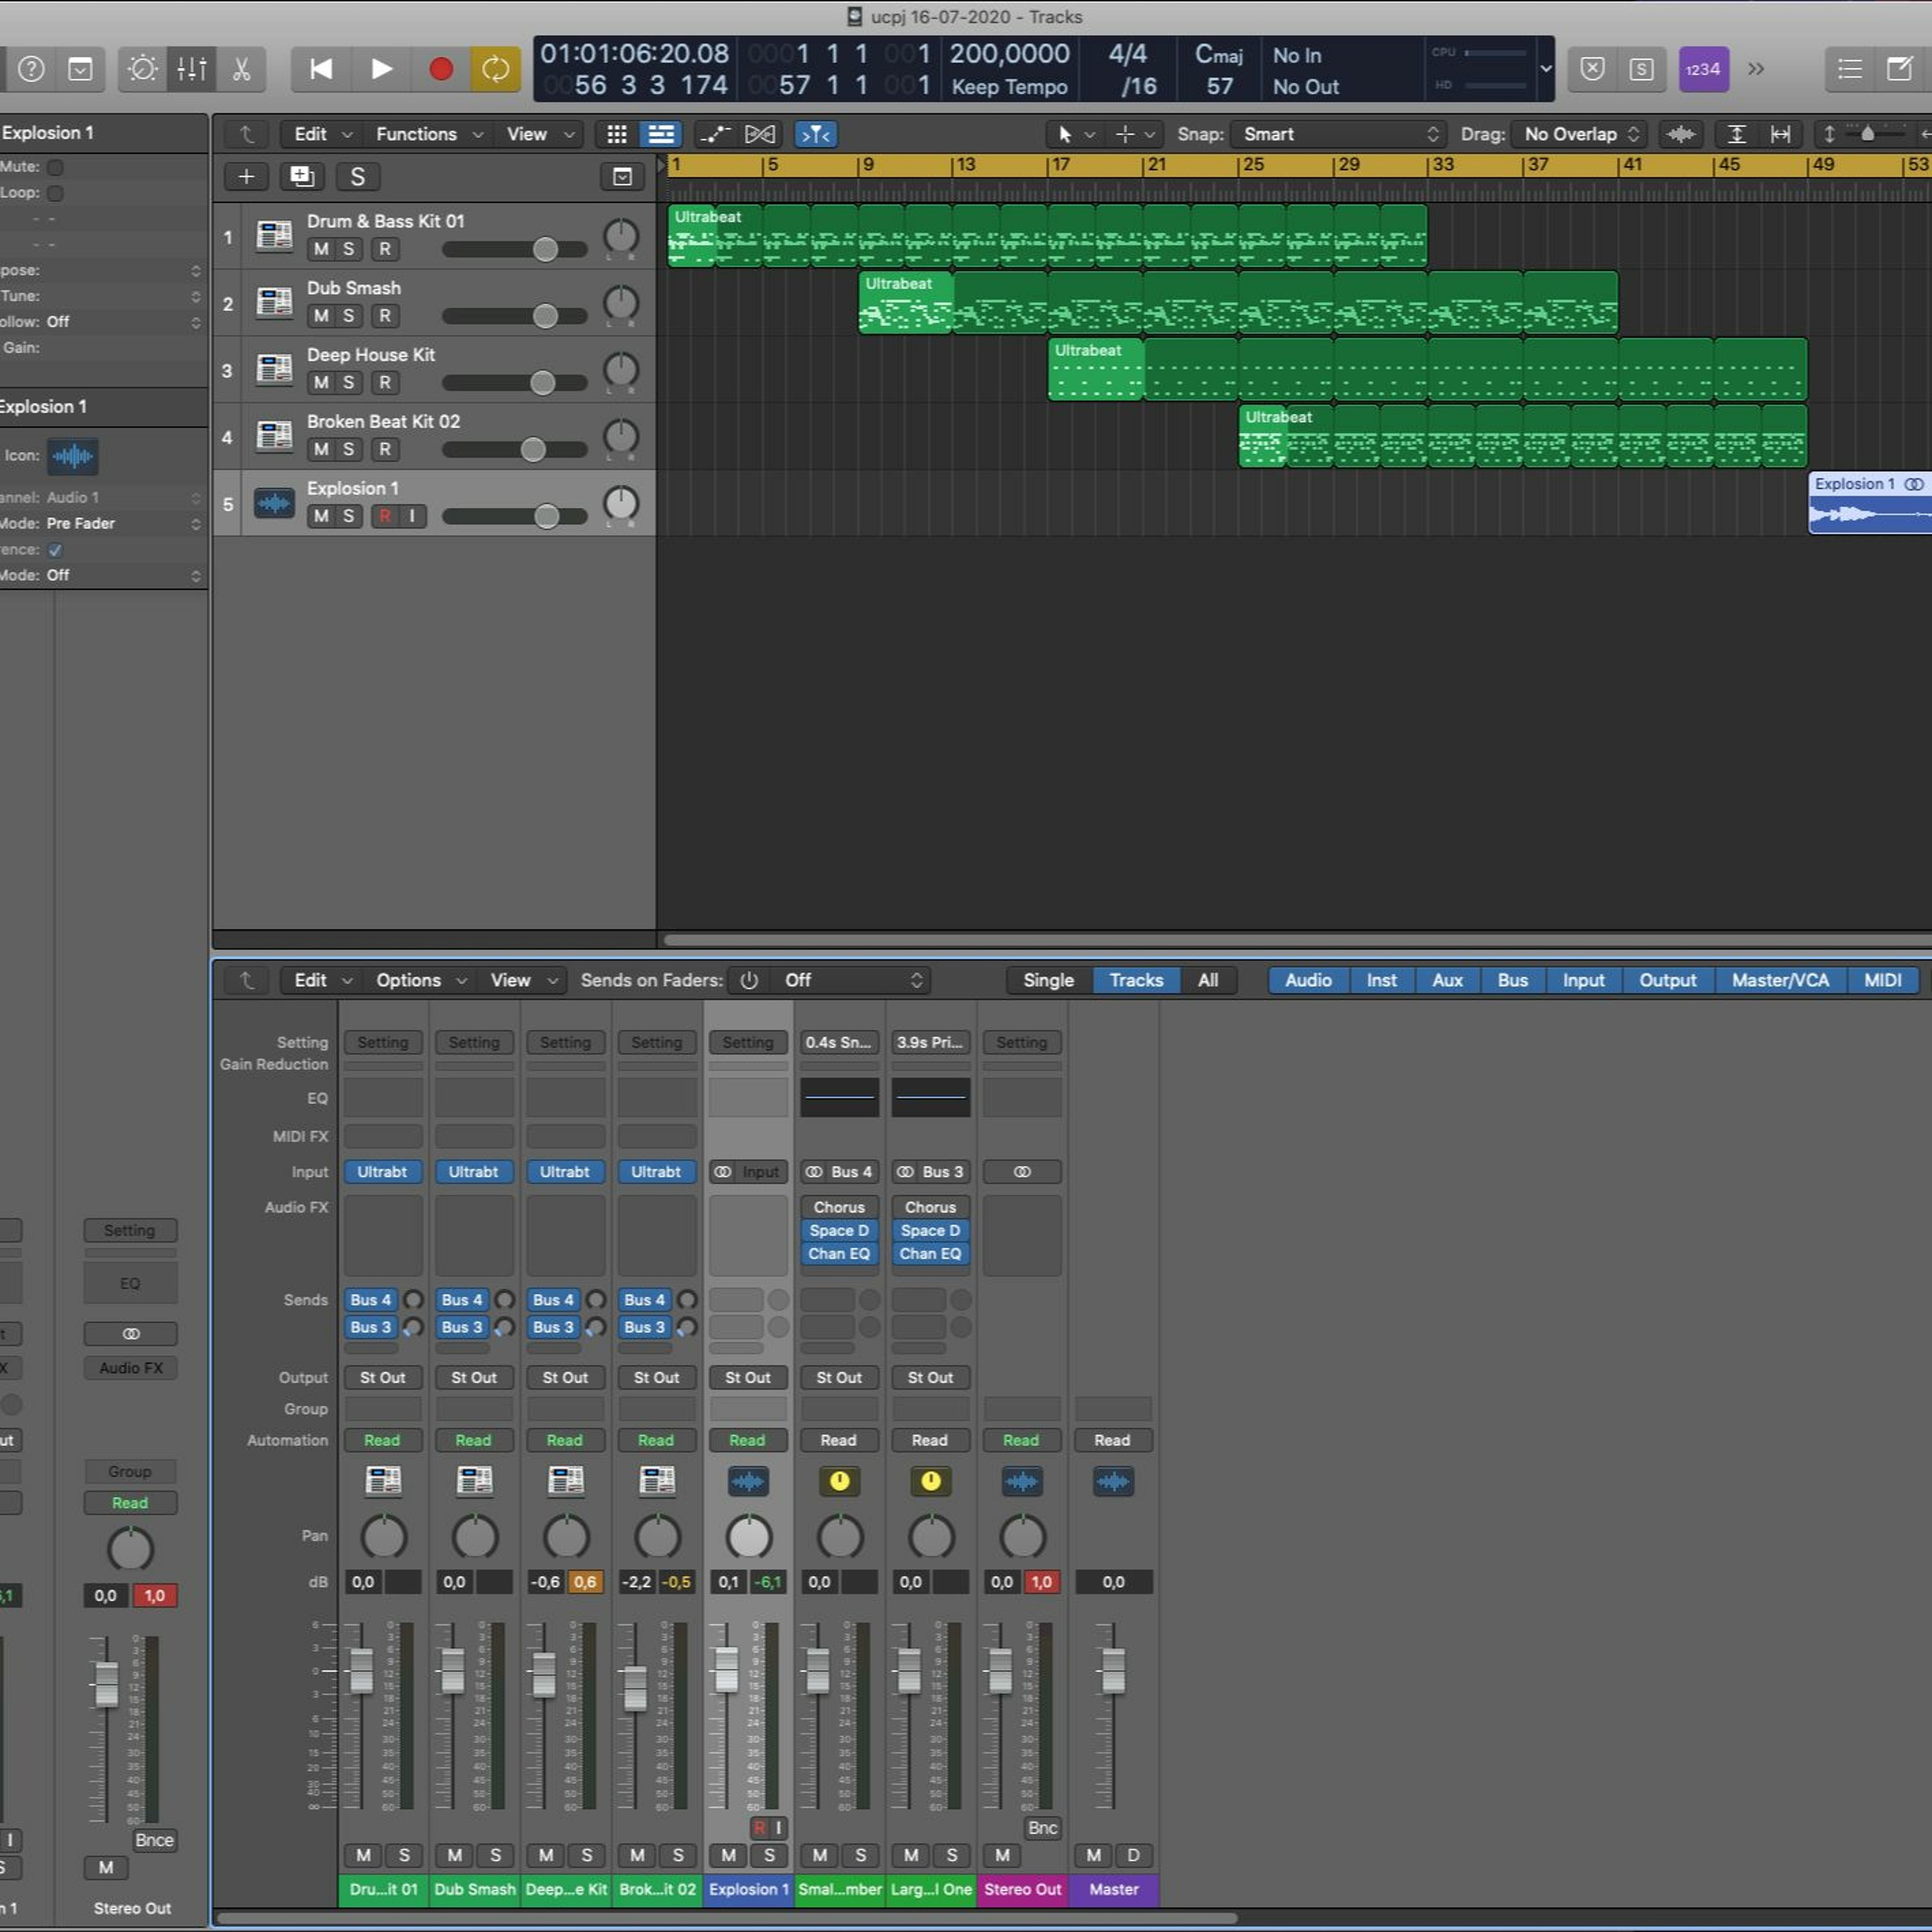This screenshot has width=1932, height=1932.
Task: Click the Record button in transport
Action: [x=441, y=69]
